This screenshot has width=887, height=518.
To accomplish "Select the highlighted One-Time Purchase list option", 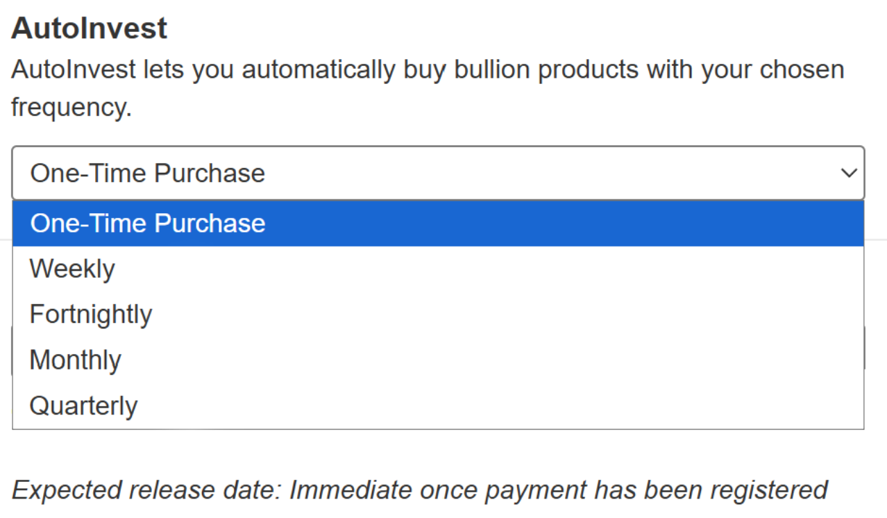I will coord(148,224).
